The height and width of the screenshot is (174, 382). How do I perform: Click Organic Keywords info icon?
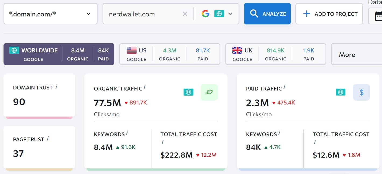click(x=127, y=133)
